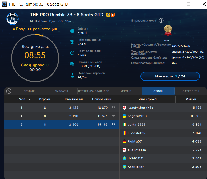Click the Germany flag beside Fighta07
This screenshot has width=207, height=179.
(x=124, y=142)
